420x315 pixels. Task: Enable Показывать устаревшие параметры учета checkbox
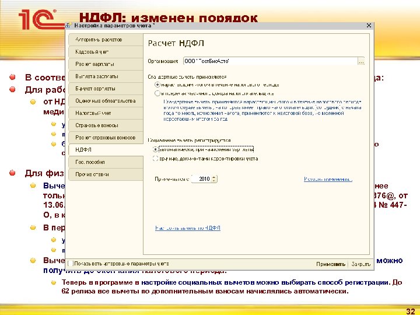point(71,264)
